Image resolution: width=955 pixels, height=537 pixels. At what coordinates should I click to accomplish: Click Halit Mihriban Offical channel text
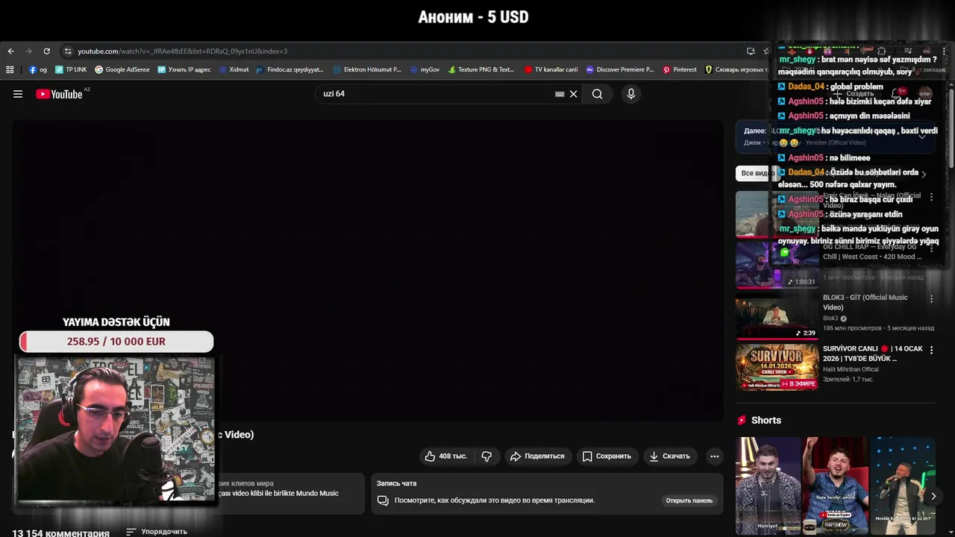pos(851,369)
